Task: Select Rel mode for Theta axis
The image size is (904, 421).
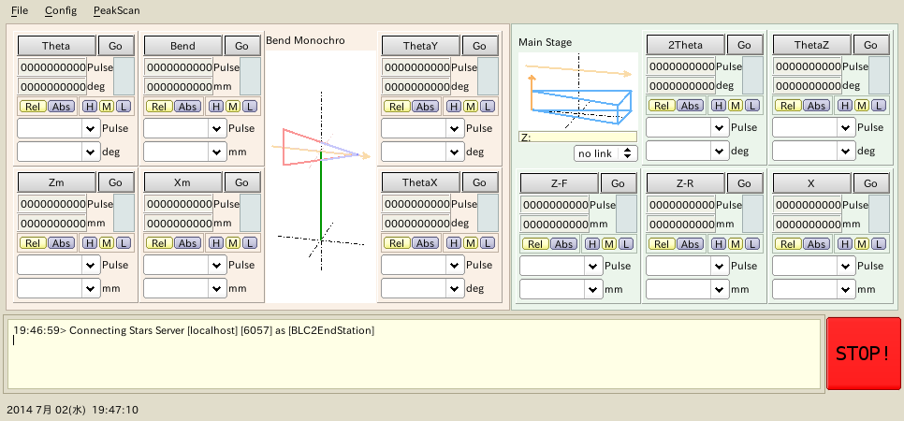Action: click(x=32, y=106)
